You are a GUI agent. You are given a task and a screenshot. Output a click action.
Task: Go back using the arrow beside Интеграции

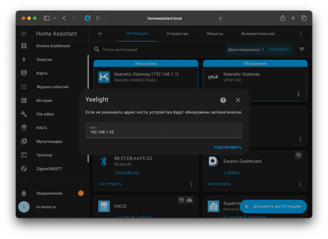pos(100,34)
